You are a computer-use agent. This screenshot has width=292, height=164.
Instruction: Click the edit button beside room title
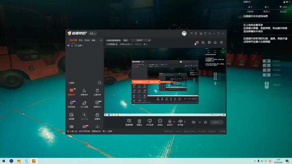coord(125,40)
